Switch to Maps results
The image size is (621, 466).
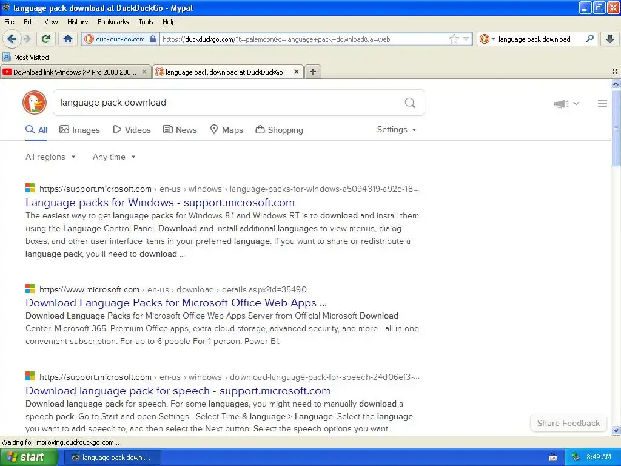(x=226, y=130)
